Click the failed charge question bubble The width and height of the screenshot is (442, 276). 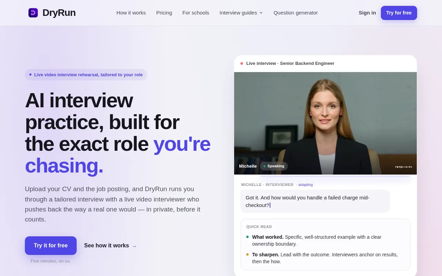pos(315,201)
